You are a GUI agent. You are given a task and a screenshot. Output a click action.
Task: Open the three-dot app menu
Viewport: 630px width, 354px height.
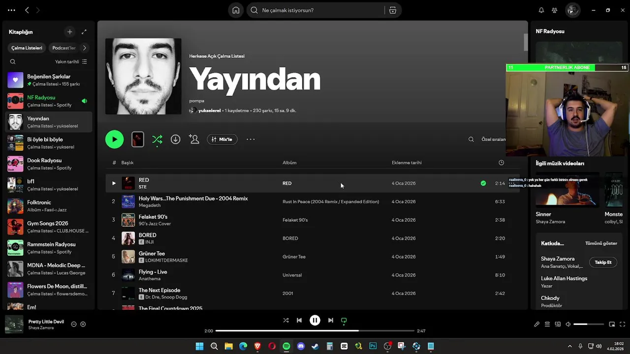(x=11, y=10)
